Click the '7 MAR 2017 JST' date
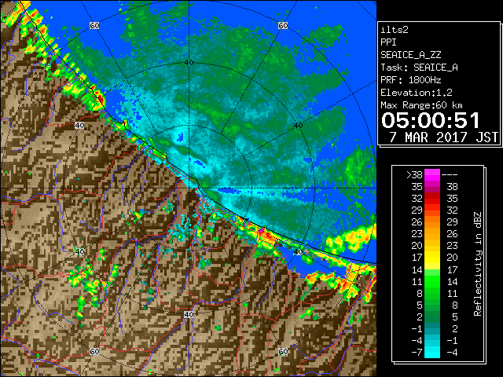Viewport: 503px width, 377px height. point(443,137)
